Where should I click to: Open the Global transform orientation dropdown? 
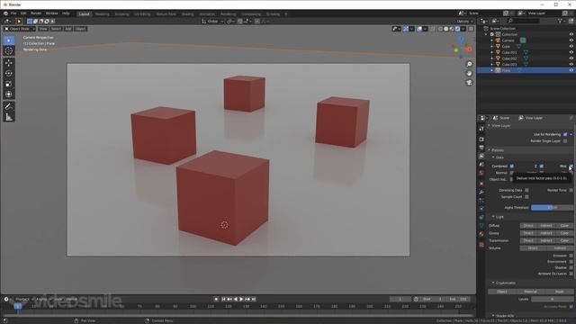(212, 22)
